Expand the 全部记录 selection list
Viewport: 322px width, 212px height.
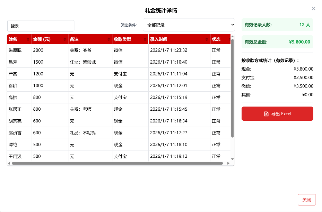pyautogui.click(x=189, y=25)
